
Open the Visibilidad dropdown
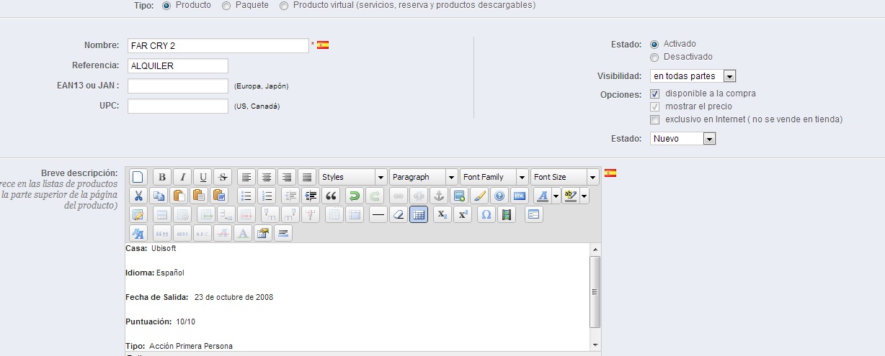tap(693, 76)
